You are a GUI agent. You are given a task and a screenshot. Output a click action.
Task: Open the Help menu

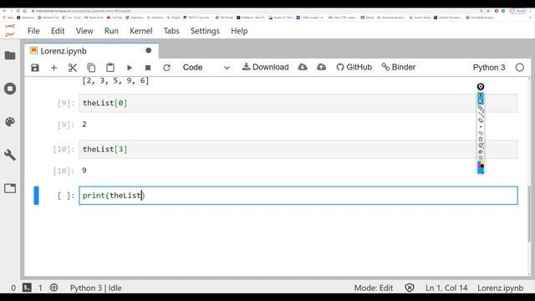[239, 31]
